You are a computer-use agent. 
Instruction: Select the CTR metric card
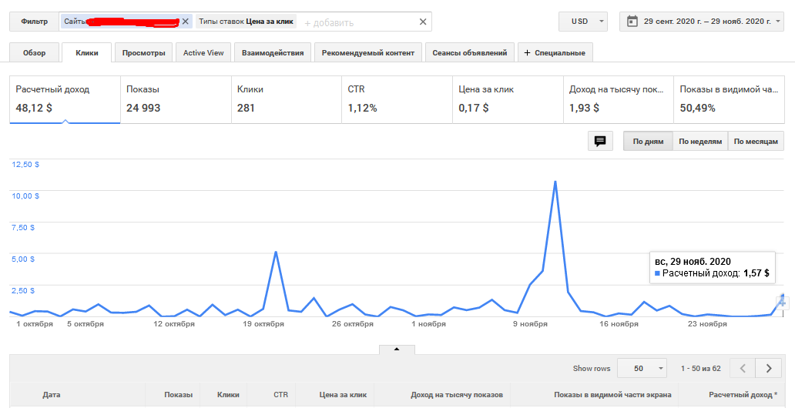[397, 99]
